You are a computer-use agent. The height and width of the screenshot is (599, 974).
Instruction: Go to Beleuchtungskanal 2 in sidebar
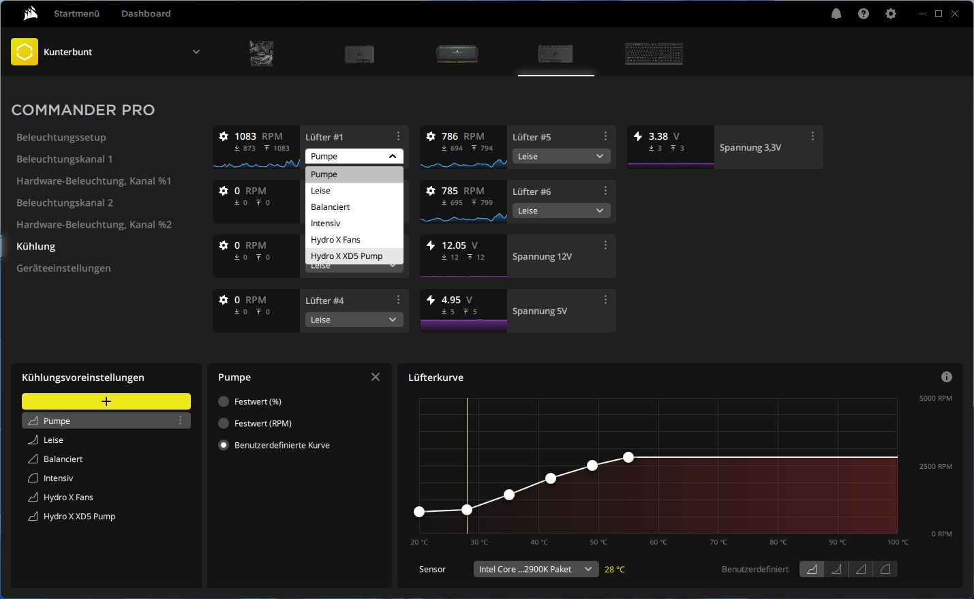65,202
